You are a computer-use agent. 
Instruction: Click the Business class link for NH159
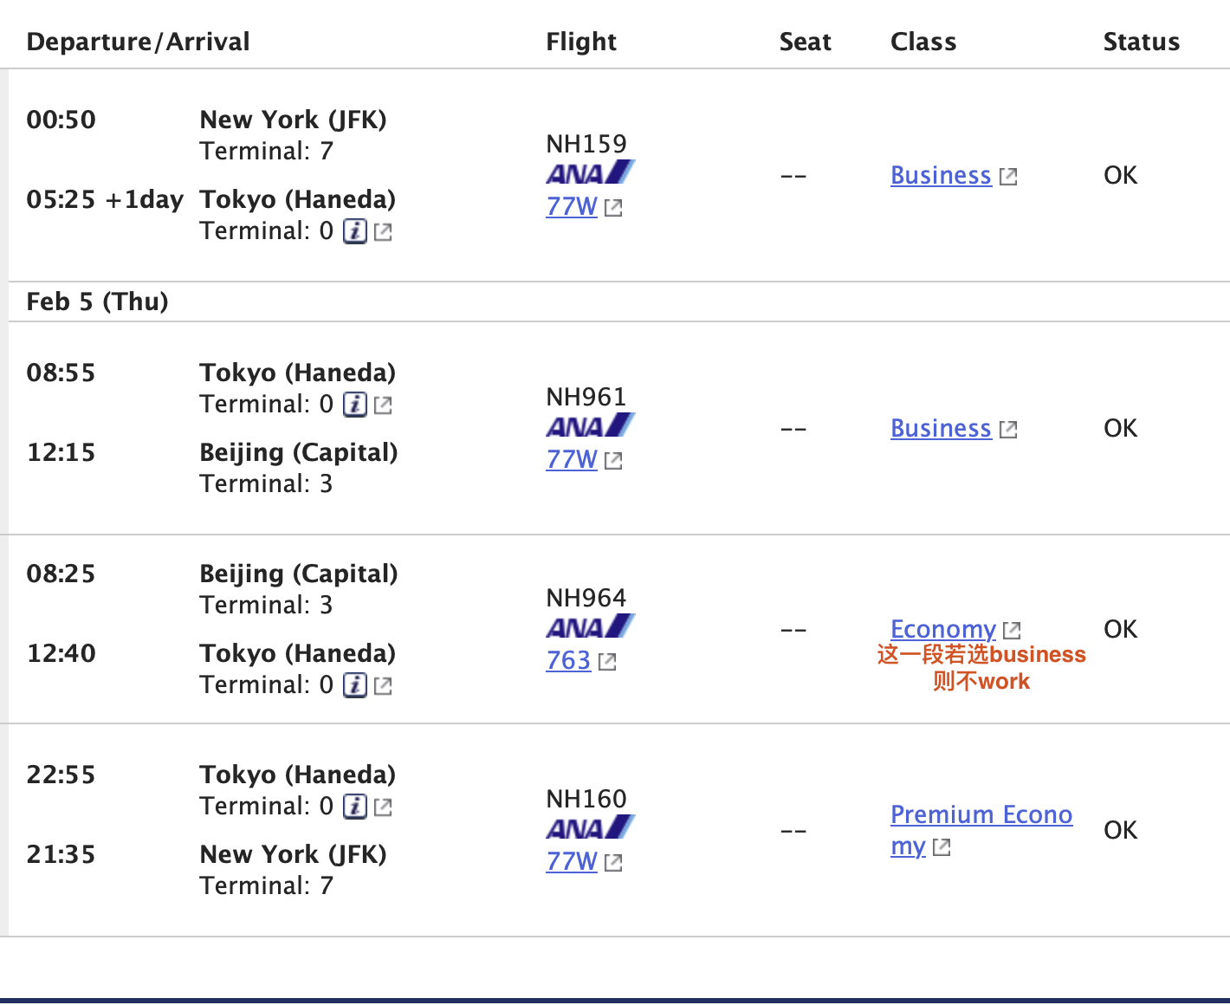941,176
